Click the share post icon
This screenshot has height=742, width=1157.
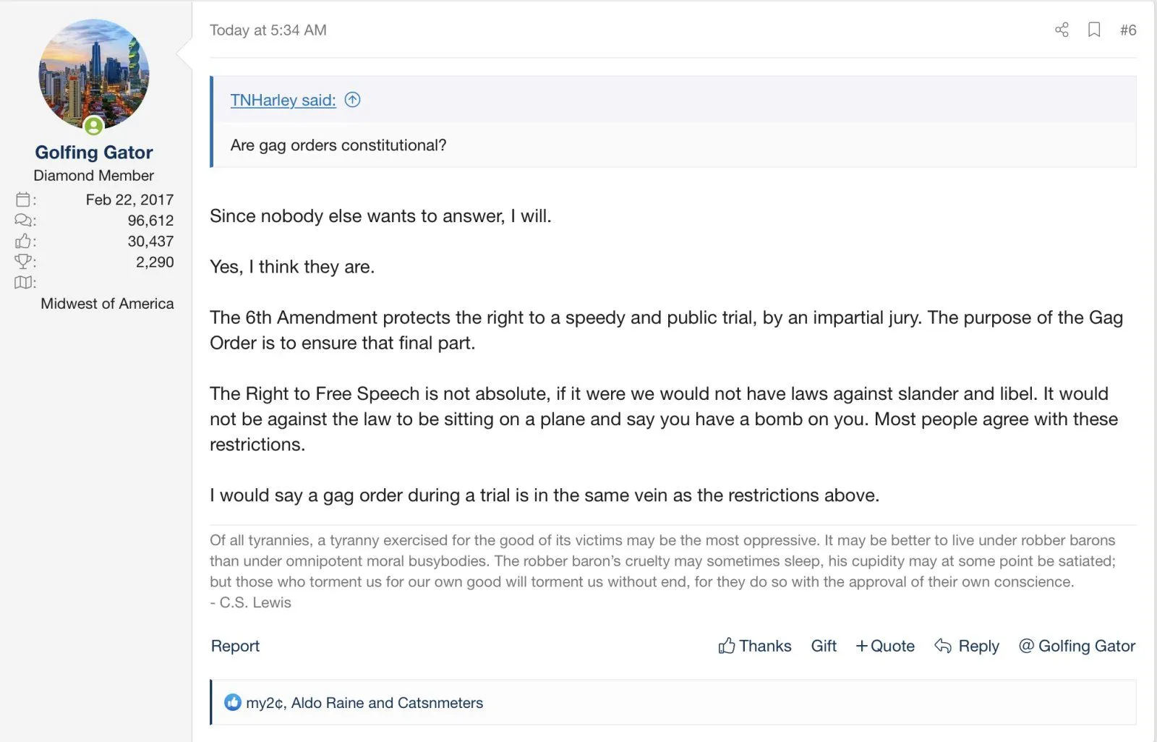[x=1062, y=30]
